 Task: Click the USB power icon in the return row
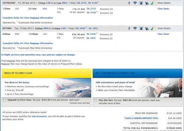click(x=129, y=28)
